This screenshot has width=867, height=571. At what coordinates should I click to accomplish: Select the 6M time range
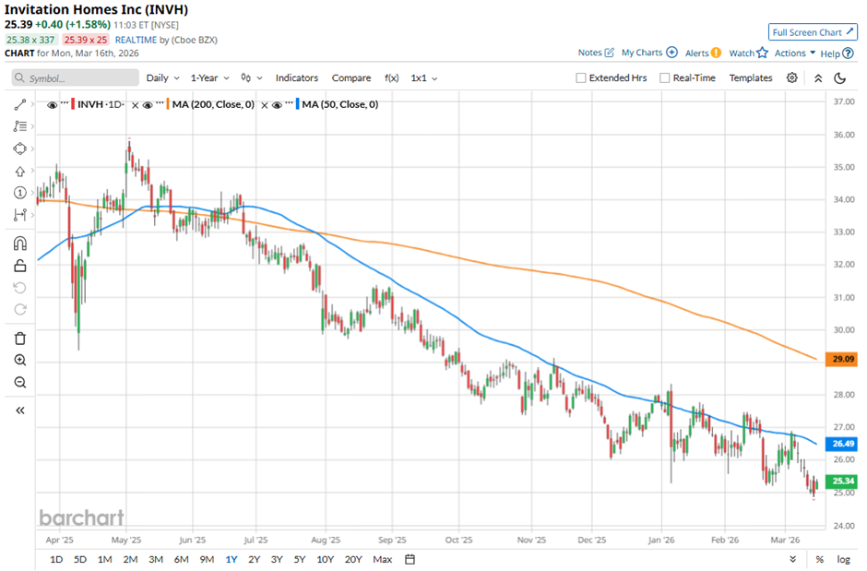[181, 559]
